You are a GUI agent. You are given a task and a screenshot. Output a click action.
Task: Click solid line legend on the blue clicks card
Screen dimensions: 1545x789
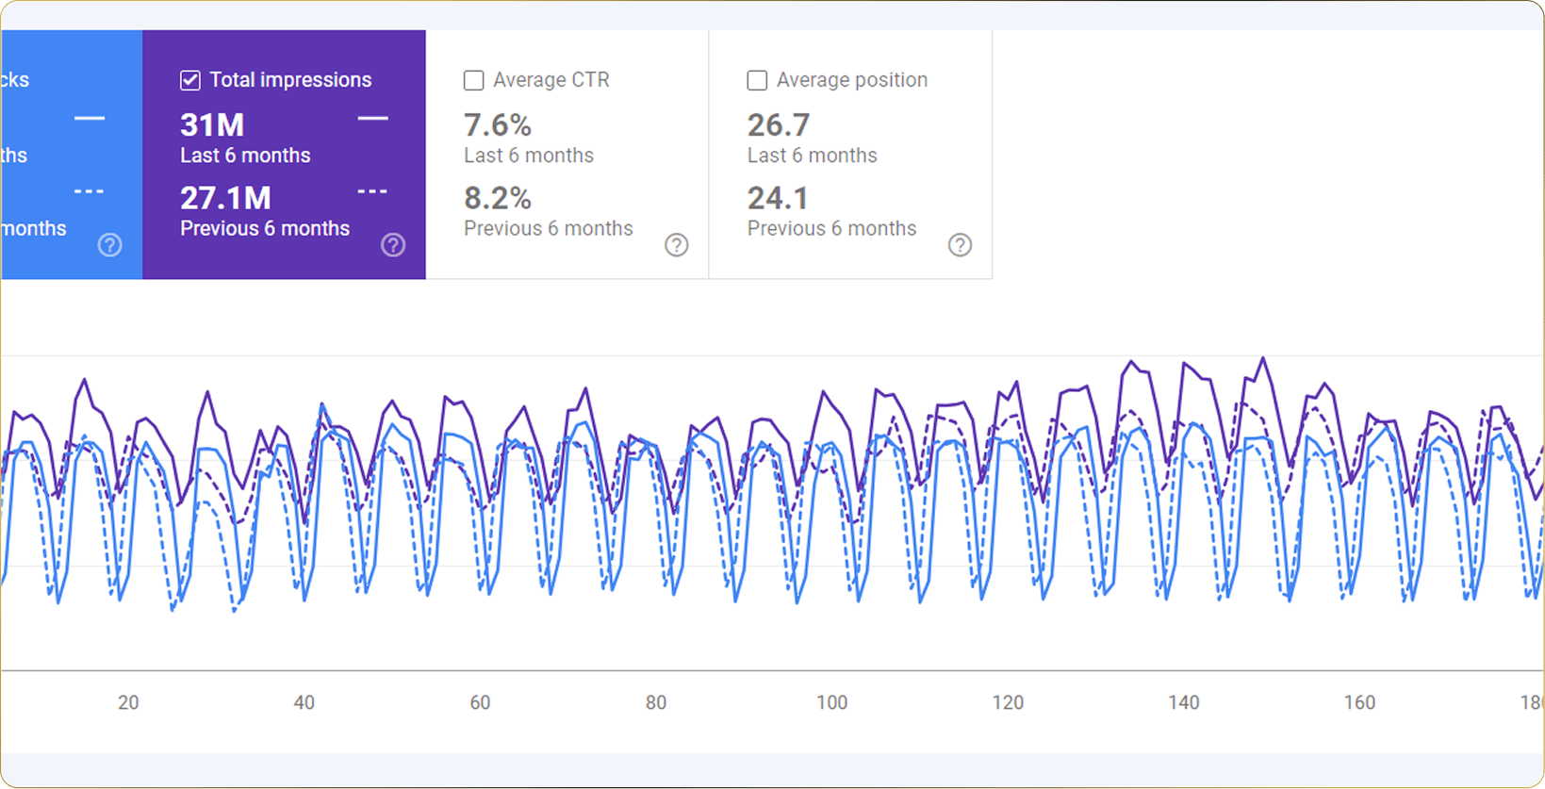pos(90,119)
